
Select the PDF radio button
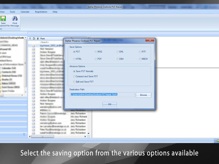[96, 59]
